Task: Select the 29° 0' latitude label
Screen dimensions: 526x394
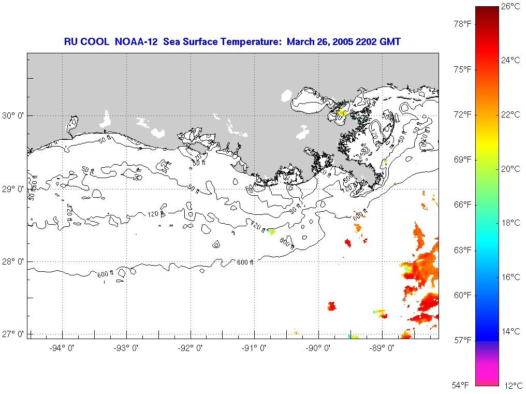Action: (13, 189)
